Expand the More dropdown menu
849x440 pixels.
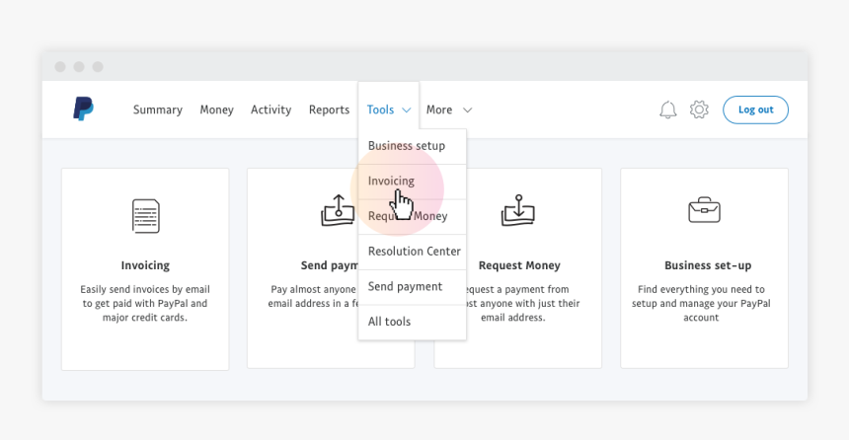[449, 110]
